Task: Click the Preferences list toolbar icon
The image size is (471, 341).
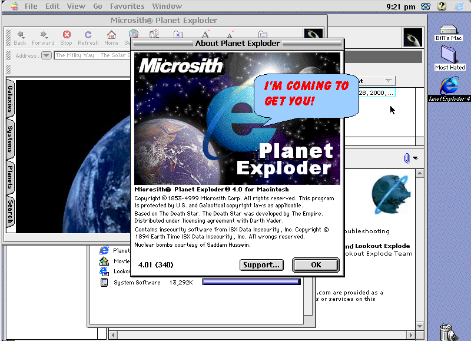Action: [x=263, y=34]
